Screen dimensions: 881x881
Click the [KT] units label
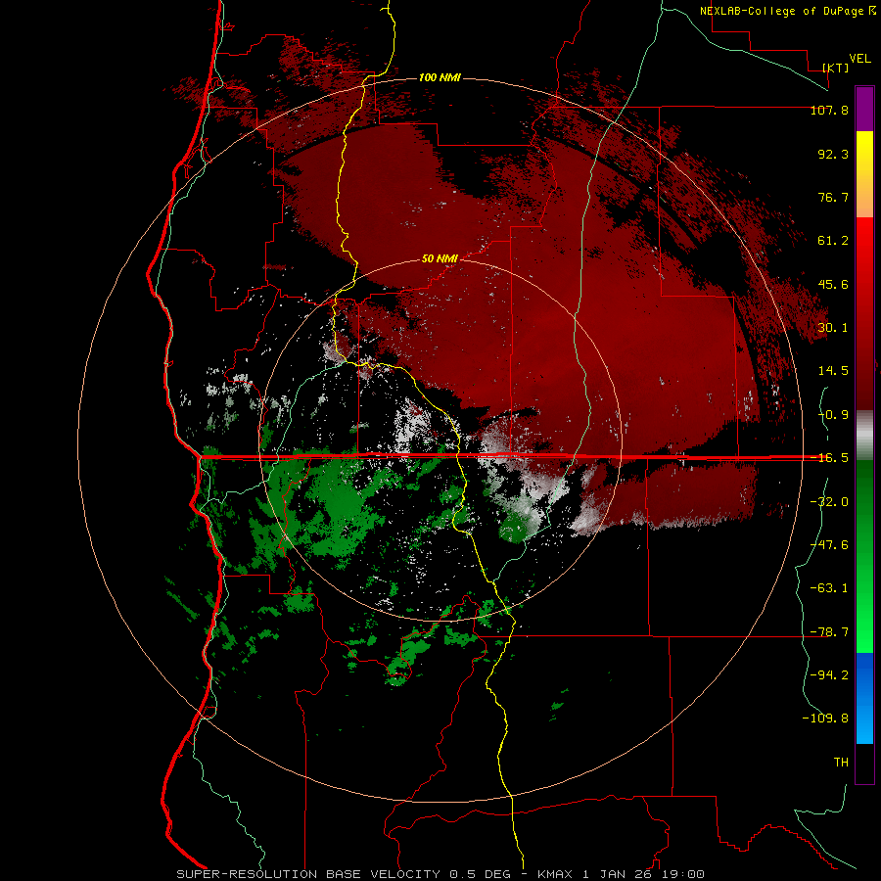pyautogui.click(x=836, y=68)
